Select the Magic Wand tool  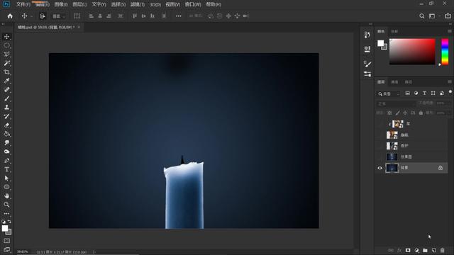click(6, 63)
